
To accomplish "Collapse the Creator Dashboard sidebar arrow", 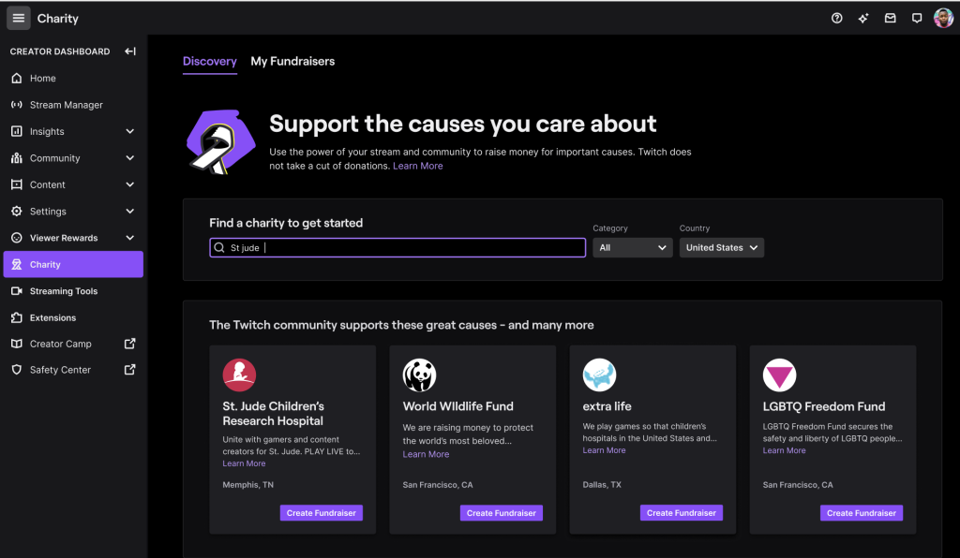I will [129, 51].
